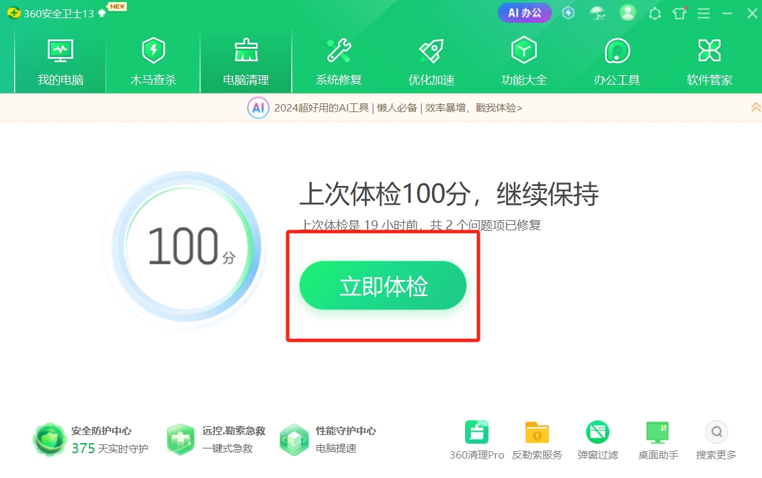The width and height of the screenshot is (762, 478).
Task: Click the AI 办公 button
Action: tap(524, 13)
